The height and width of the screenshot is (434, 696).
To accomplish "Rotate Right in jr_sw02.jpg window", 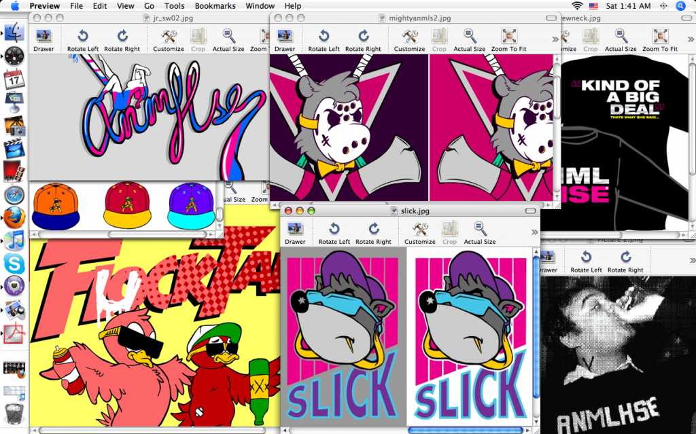I will coord(122,40).
